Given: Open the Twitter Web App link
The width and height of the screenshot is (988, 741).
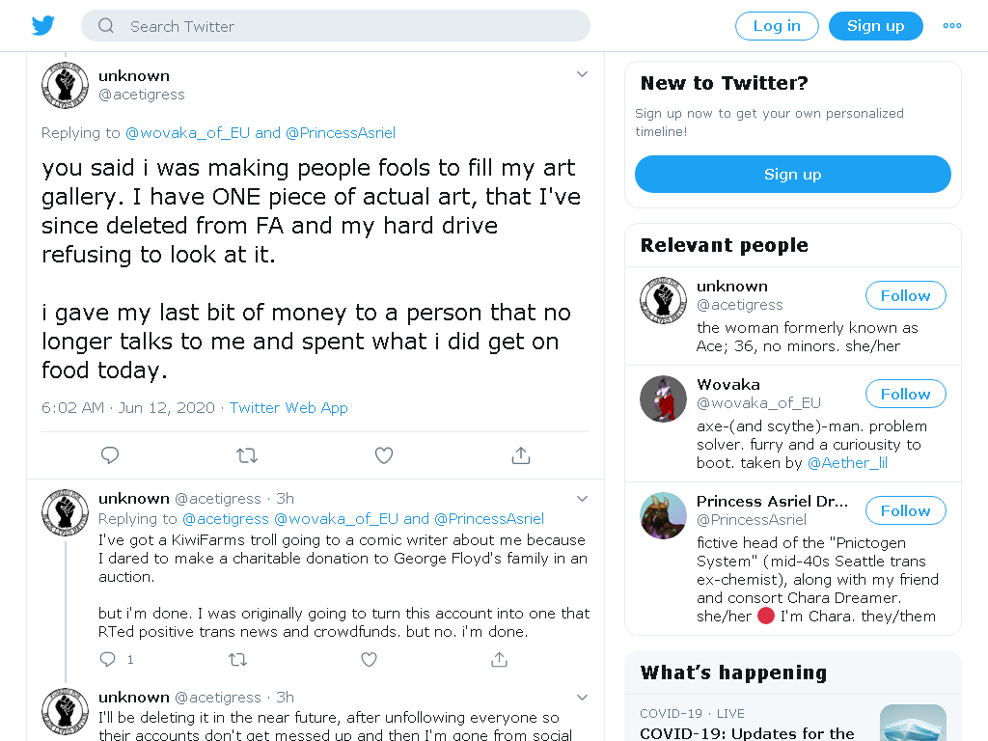Looking at the screenshot, I should 288,408.
